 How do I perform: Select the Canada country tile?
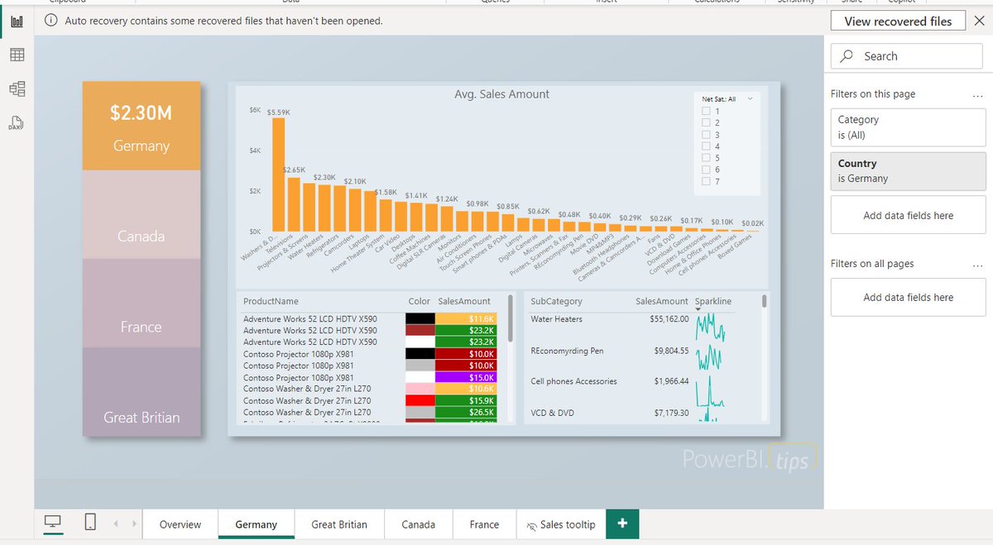pos(142,215)
